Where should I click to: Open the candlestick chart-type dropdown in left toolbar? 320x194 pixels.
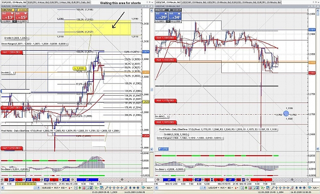(70, 188)
